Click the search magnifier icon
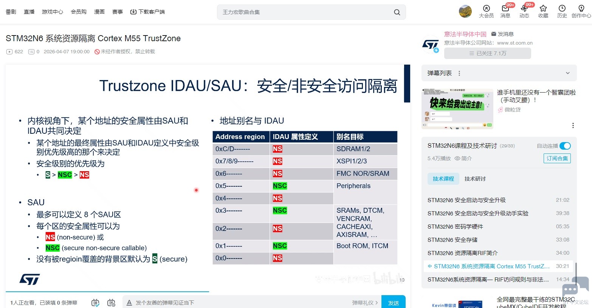This screenshot has width=592, height=308. pos(397,12)
